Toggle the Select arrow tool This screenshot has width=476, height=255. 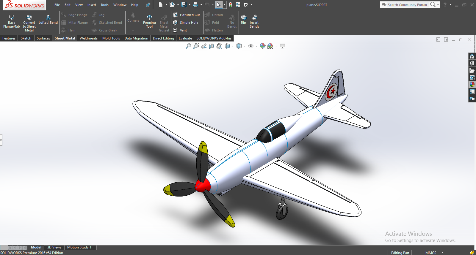(219, 5)
